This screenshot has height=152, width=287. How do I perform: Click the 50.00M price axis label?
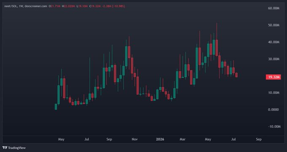[273, 25]
